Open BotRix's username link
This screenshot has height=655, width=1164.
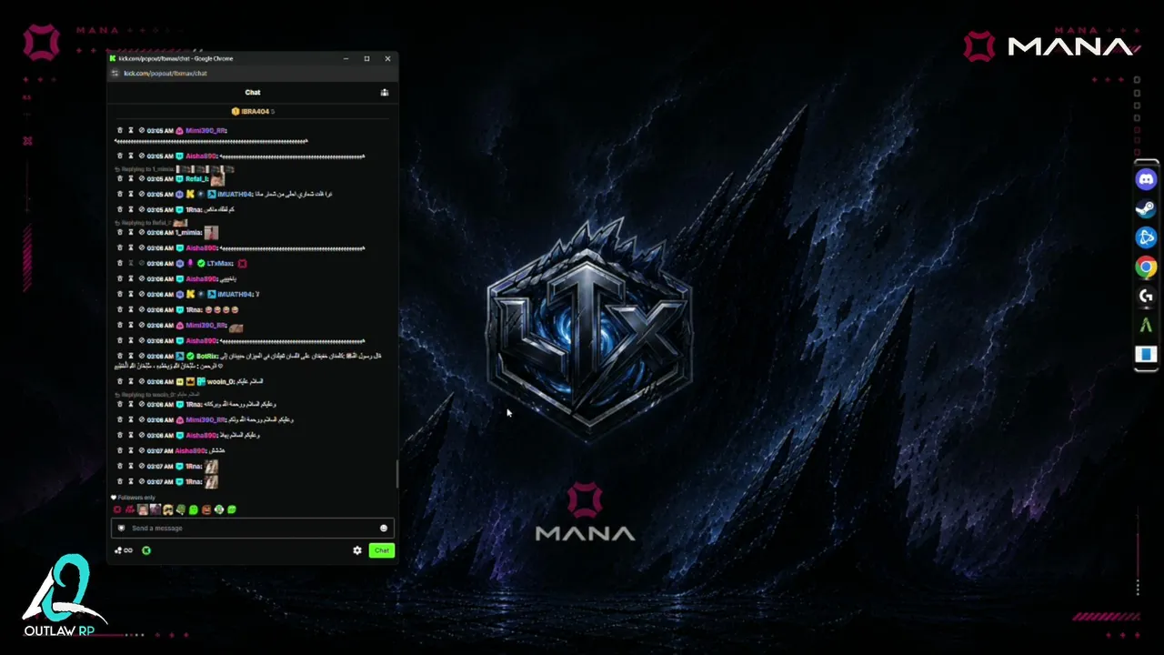[x=207, y=356]
